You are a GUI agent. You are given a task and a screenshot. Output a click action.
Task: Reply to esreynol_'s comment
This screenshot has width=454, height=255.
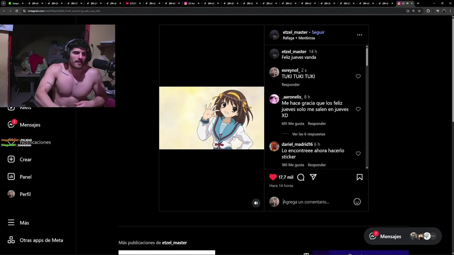290,85
